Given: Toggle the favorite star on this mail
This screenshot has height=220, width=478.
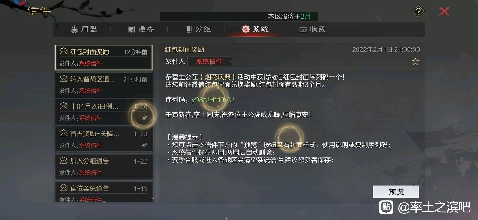Looking at the screenshot, I should coord(415,62).
